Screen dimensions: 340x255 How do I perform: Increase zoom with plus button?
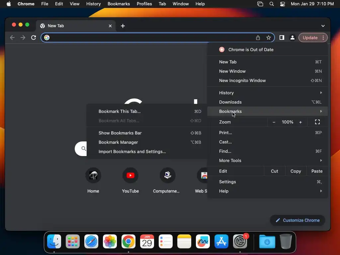(300, 122)
